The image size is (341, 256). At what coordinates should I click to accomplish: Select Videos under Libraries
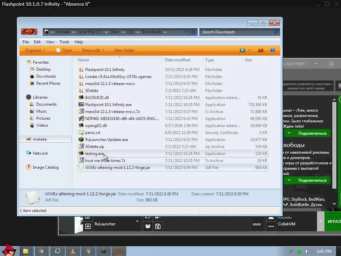click(42, 125)
